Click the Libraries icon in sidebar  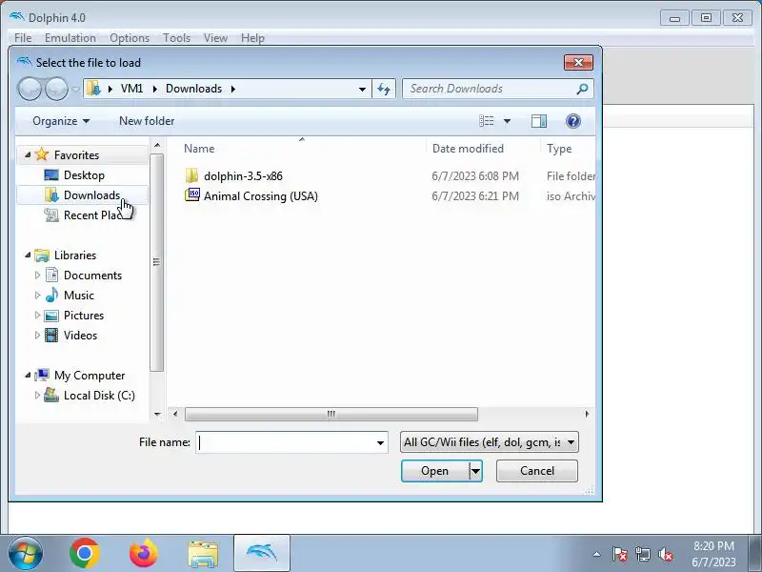coord(42,255)
